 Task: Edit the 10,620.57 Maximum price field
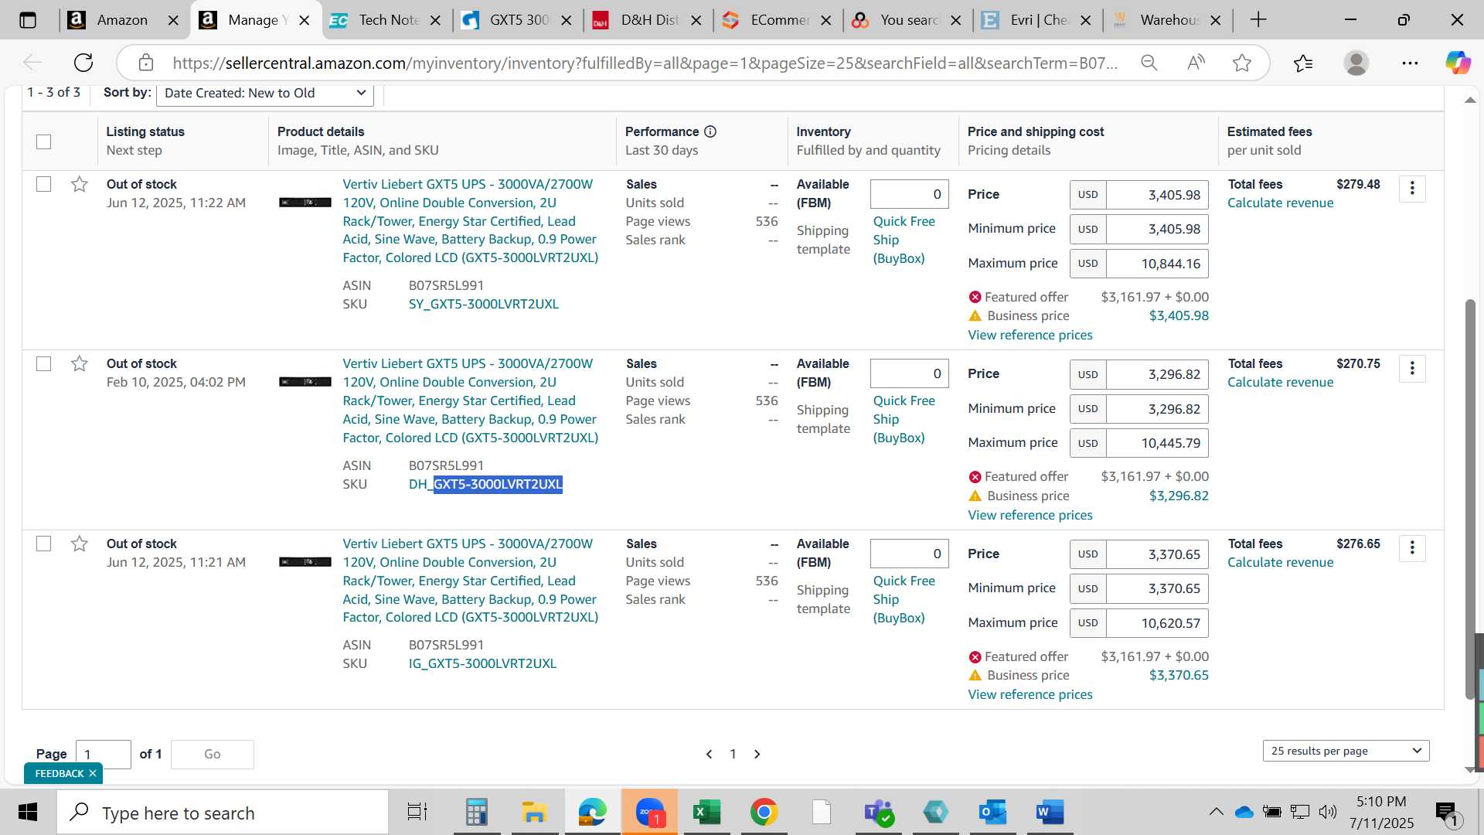1157,623
